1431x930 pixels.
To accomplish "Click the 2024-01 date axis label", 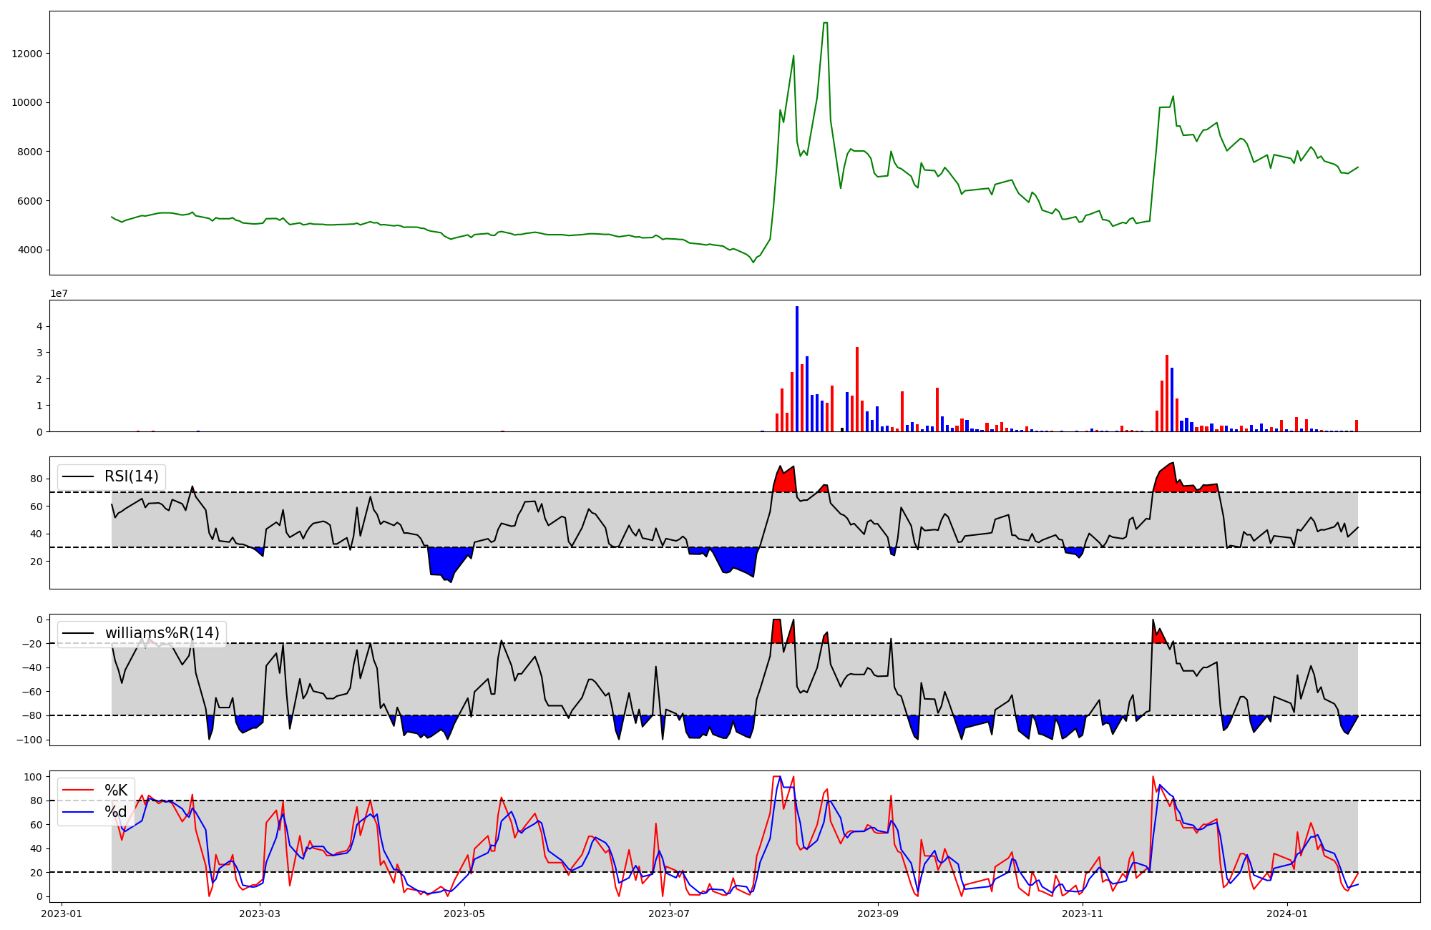I will pyautogui.click(x=1287, y=914).
